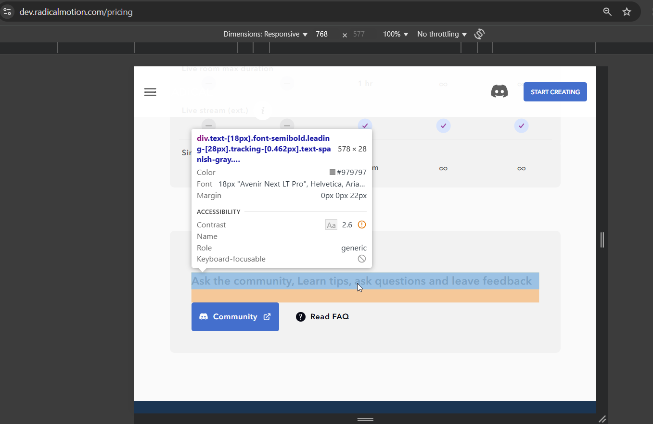
Task: Click the Live stream check in fourth column
Action: pos(443,126)
